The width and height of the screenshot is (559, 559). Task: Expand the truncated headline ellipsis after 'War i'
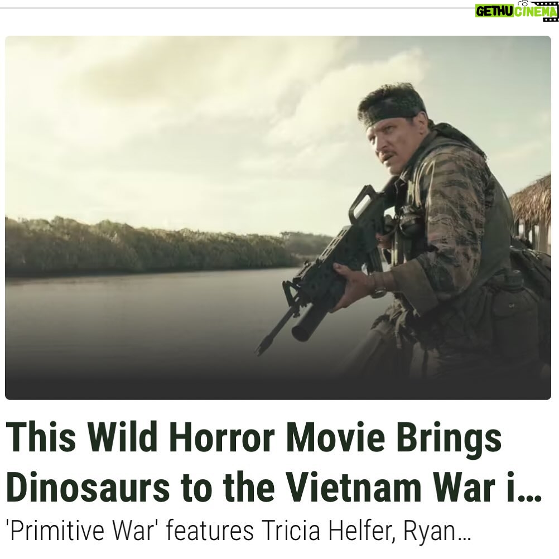[x=529, y=497]
